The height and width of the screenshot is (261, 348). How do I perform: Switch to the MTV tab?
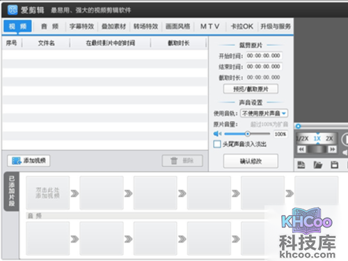209,26
